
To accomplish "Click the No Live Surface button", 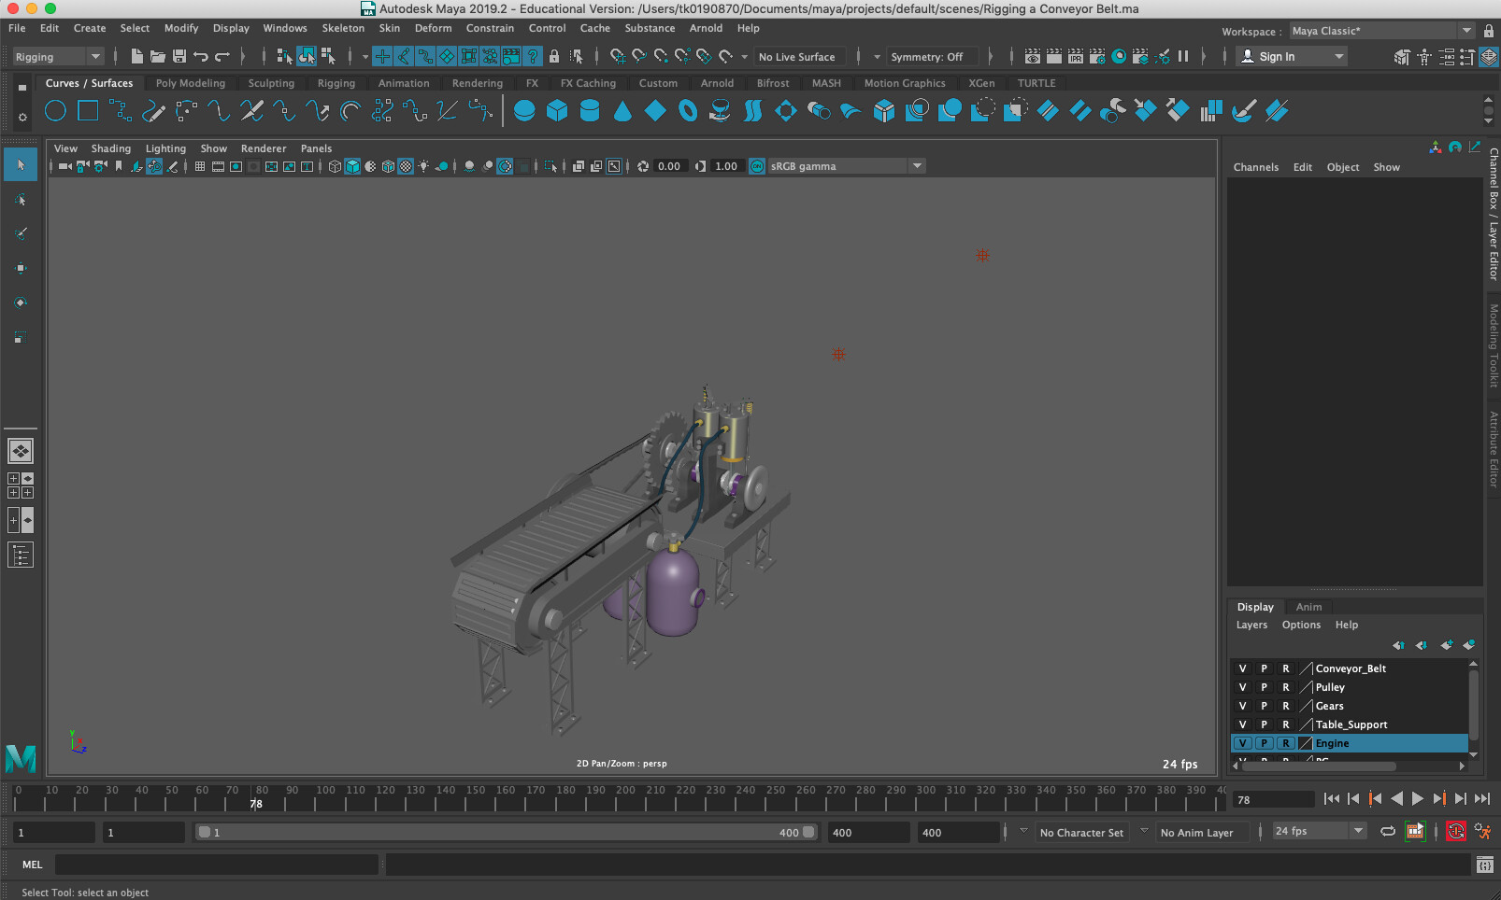I will [x=799, y=56].
